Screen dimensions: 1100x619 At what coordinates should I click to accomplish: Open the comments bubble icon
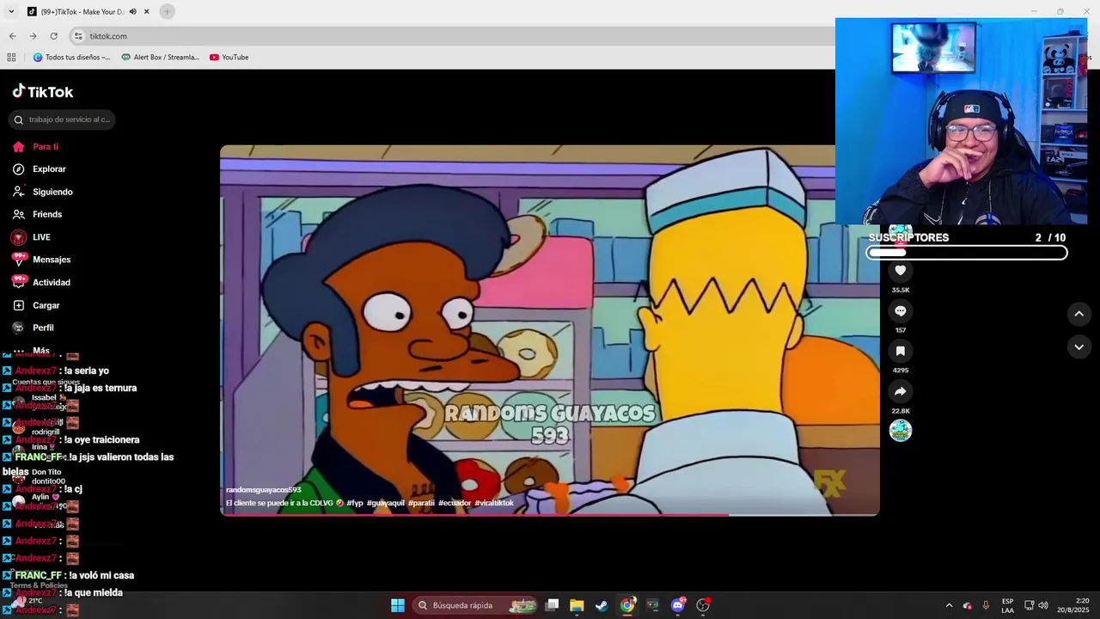tap(900, 310)
